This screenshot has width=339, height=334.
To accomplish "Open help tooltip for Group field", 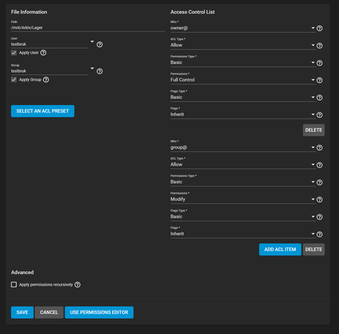I will coord(100,71).
